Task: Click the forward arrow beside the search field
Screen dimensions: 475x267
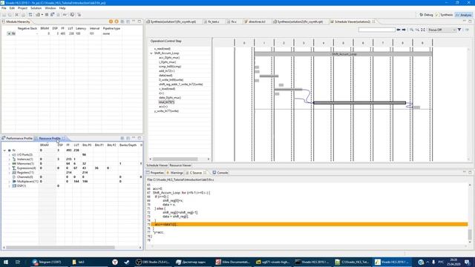Action: (404, 30)
